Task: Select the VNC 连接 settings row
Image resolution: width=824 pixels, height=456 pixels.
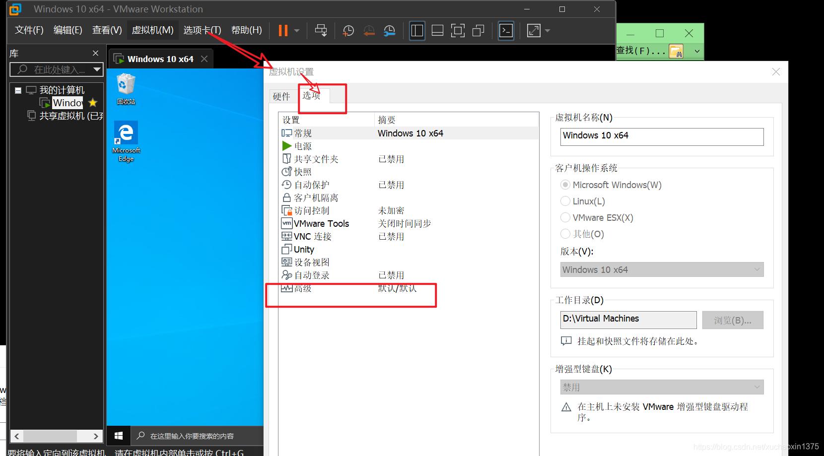Action: click(408, 236)
